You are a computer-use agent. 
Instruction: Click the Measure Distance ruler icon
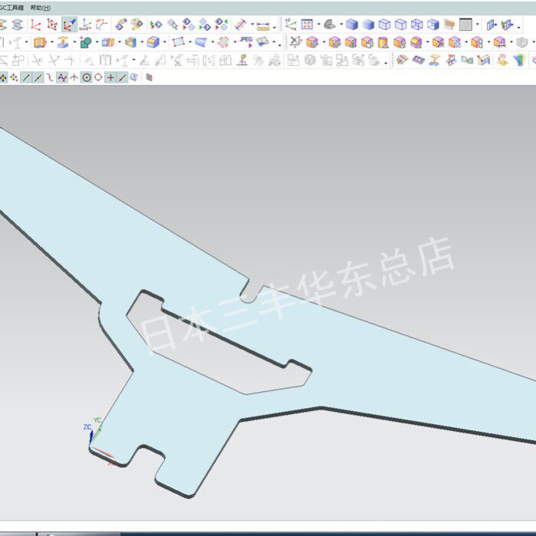click(x=263, y=25)
